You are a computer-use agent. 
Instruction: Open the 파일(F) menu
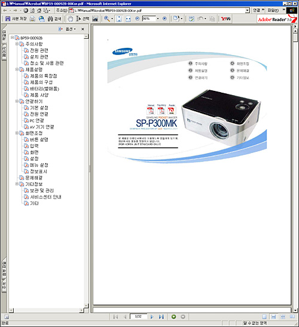273,10
